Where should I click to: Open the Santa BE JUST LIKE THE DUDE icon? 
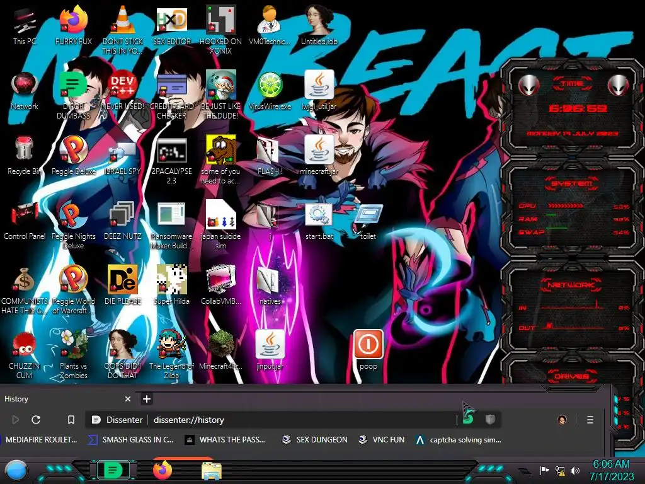click(220, 95)
